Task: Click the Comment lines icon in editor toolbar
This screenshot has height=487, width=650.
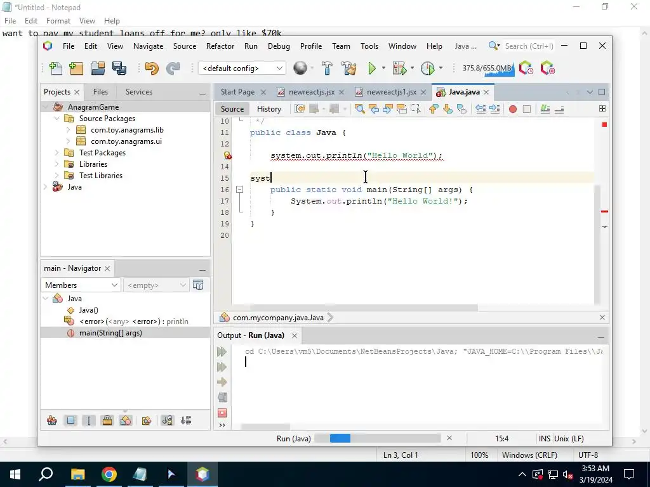Action: [545, 109]
